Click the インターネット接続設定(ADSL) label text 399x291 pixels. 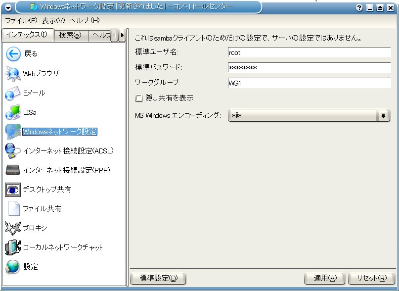point(68,151)
